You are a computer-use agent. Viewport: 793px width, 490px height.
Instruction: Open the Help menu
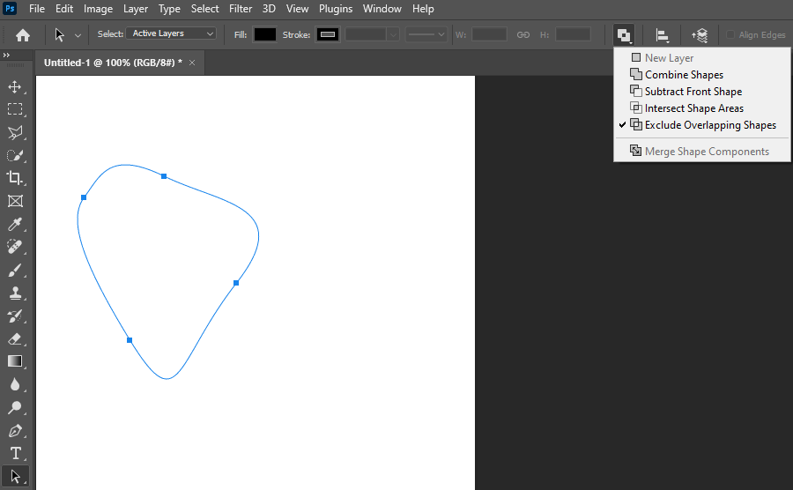423,9
